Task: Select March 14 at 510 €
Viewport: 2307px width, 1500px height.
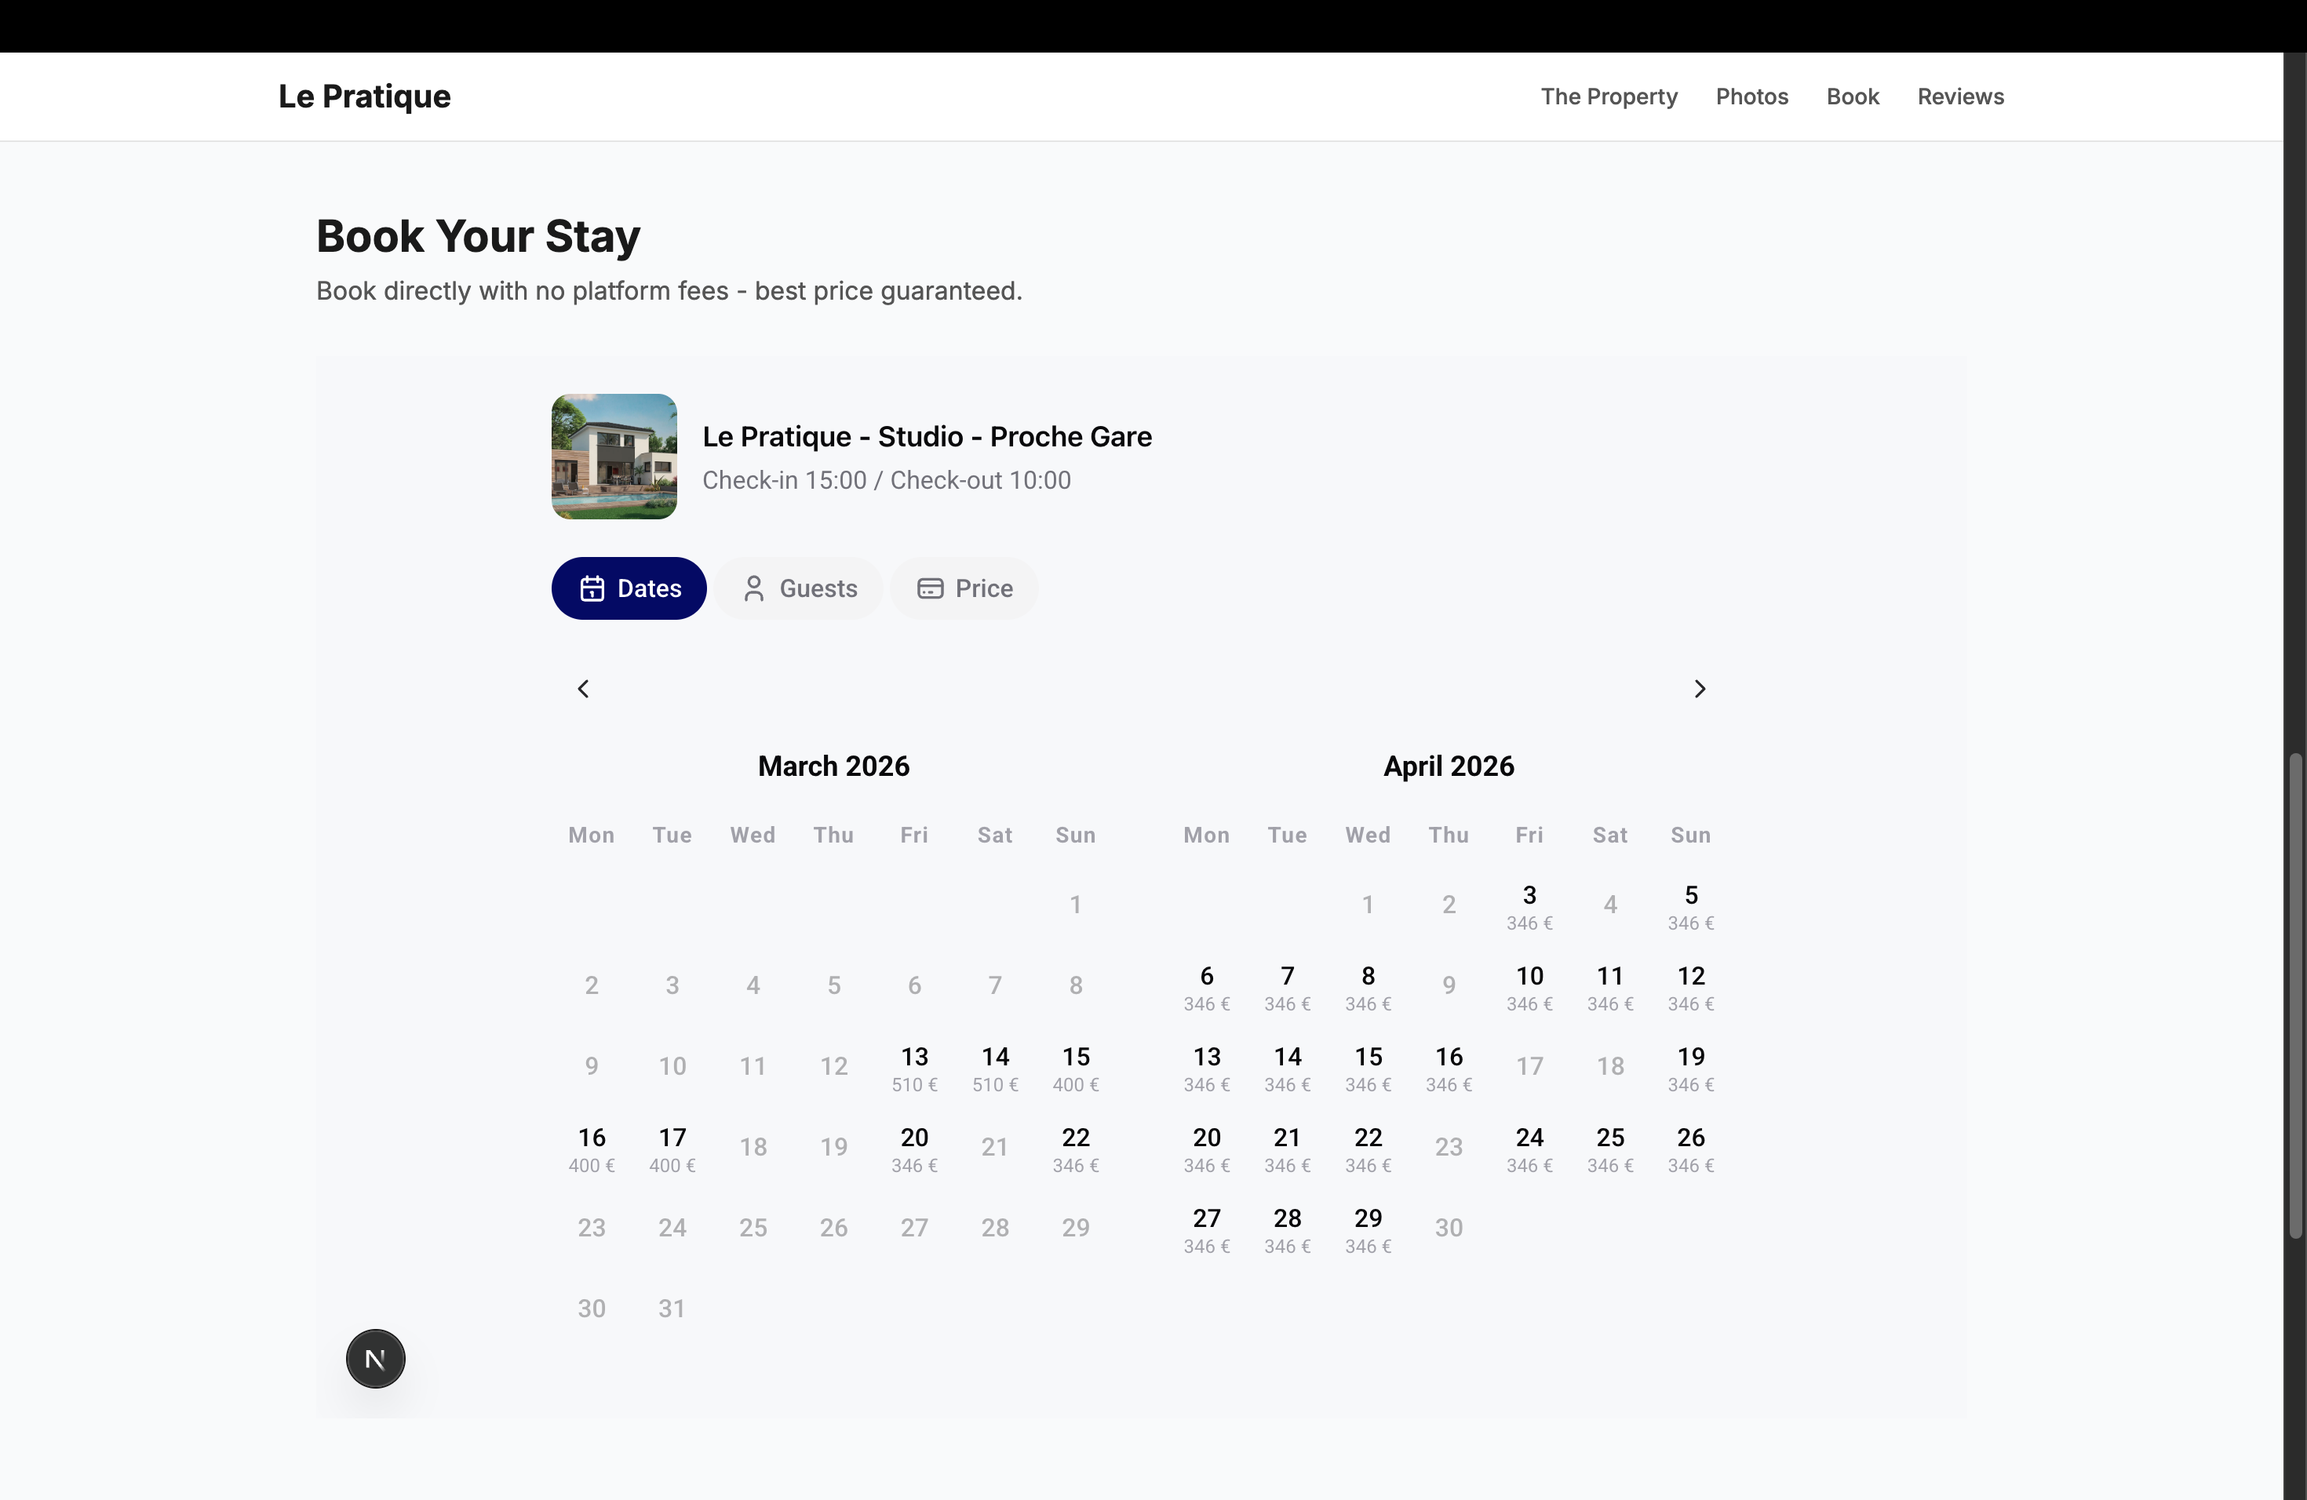Action: (994, 1068)
